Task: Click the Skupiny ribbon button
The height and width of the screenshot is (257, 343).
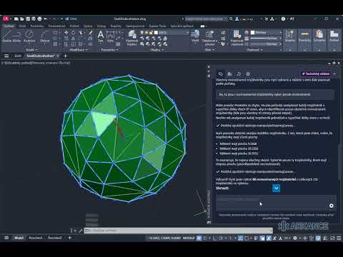Action: [290, 36]
